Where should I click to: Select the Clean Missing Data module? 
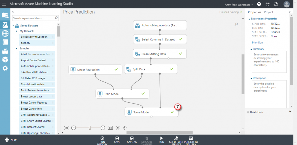160,54
